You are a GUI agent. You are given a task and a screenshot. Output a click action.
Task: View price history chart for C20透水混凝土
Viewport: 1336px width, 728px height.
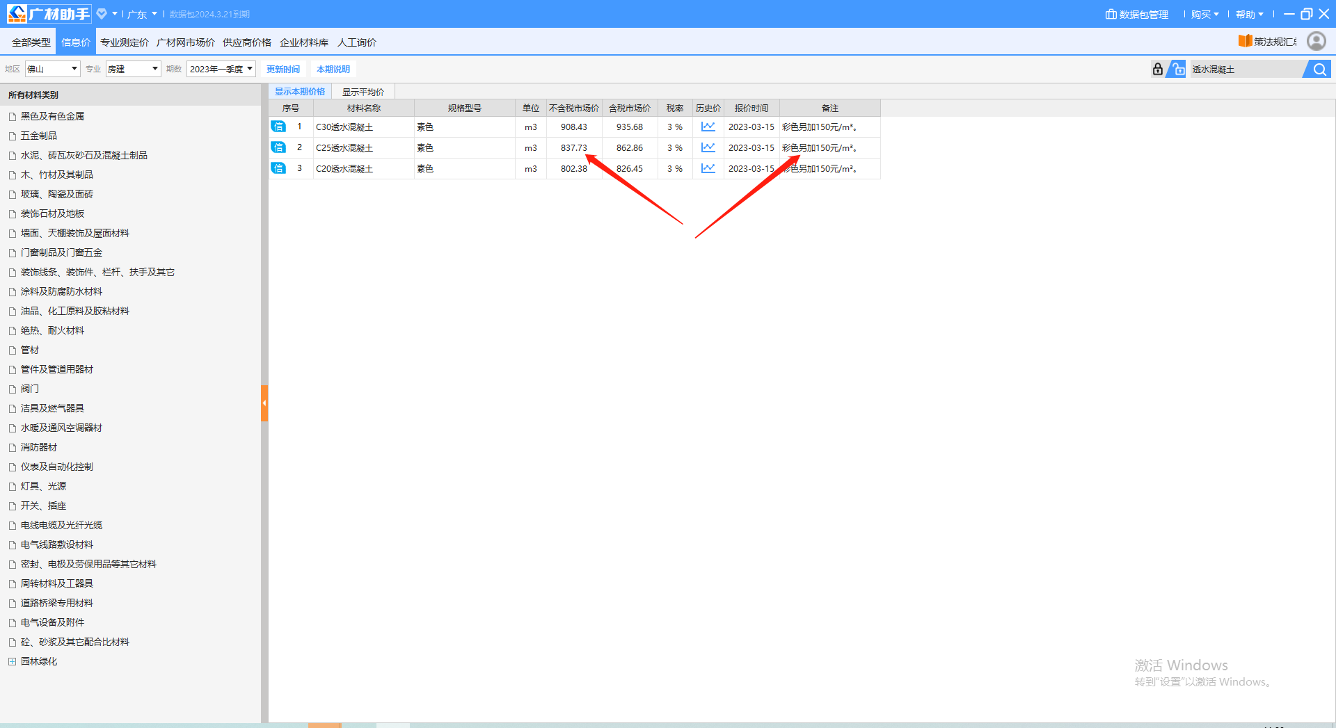click(x=708, y=168)
